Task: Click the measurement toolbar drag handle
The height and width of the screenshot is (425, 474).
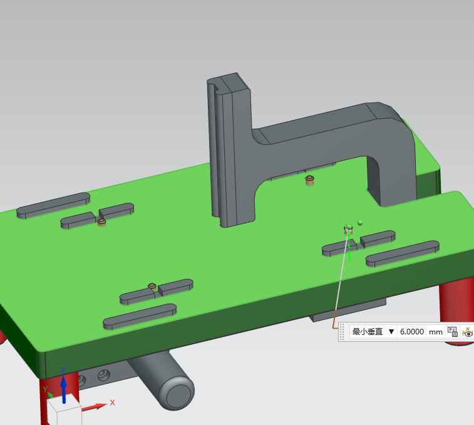Action: point(342,332)
